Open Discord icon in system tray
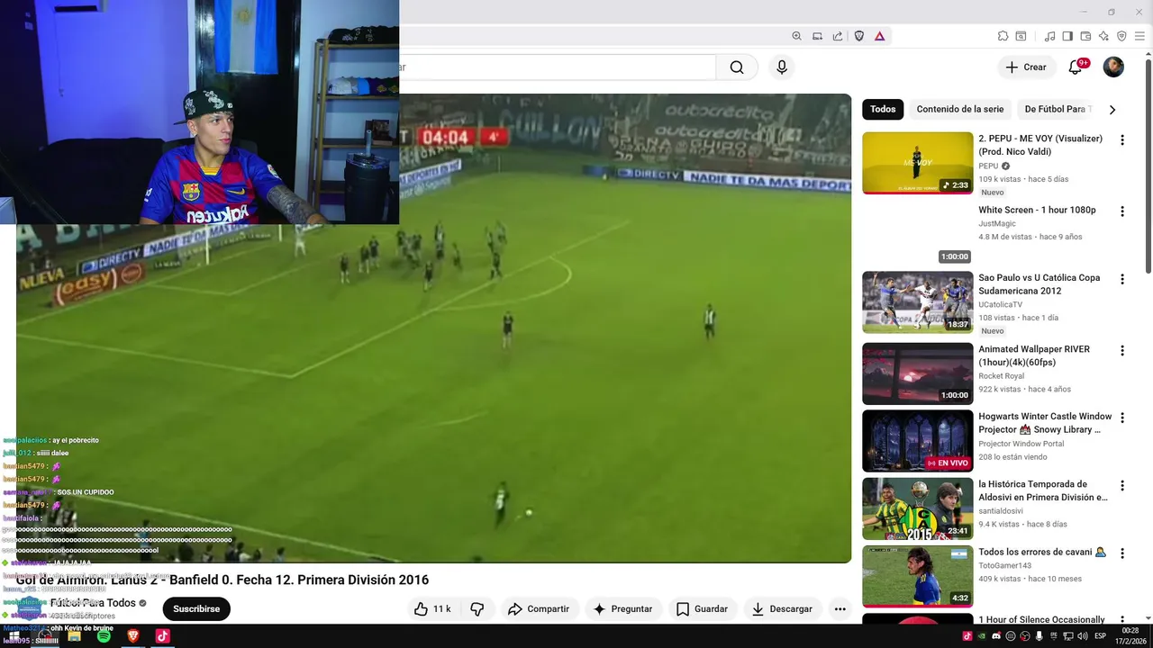The image size is (1153, 648). tap(996, 636)
